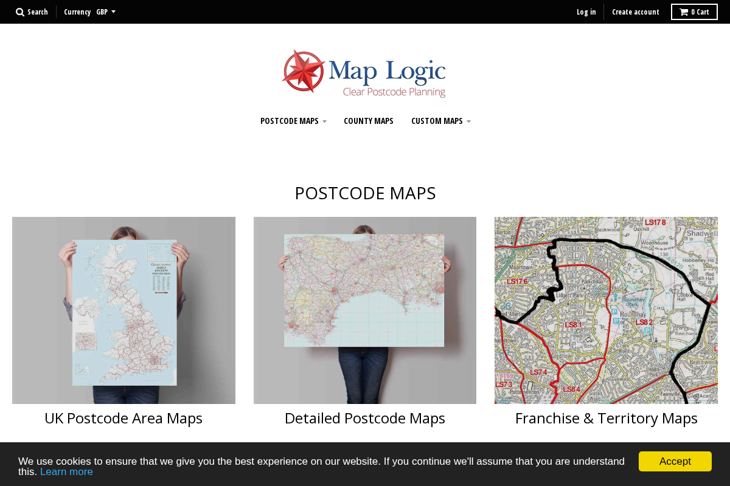Go to the Log in page
Image resolution: width=730 pixels, height=486 pixels.
point(586,12)
